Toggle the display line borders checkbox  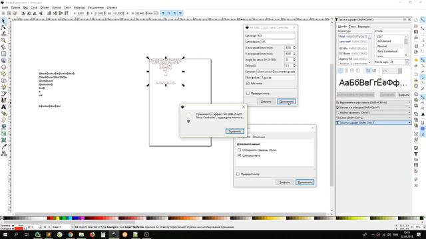tap(239, 150)
